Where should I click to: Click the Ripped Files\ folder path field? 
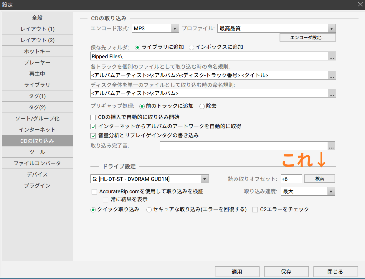[209, 56]
